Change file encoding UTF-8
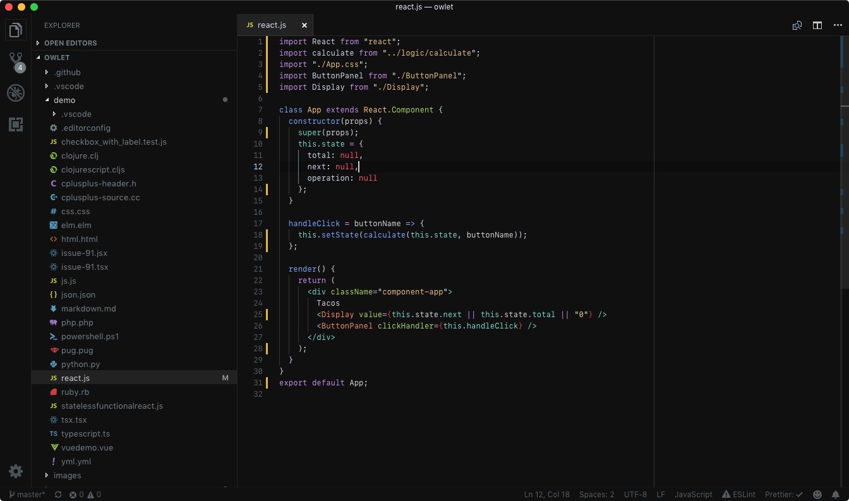 click(x=635, y=495)
